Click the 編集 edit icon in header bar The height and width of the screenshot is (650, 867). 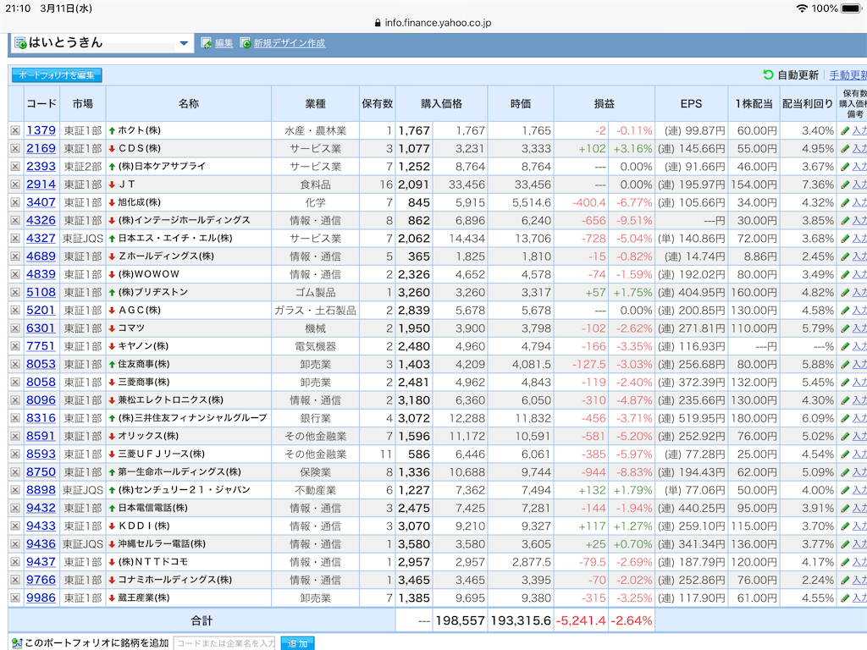click(x=207, y=43)
